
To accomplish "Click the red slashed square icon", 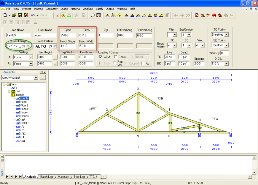I will [x=196, y=15].
